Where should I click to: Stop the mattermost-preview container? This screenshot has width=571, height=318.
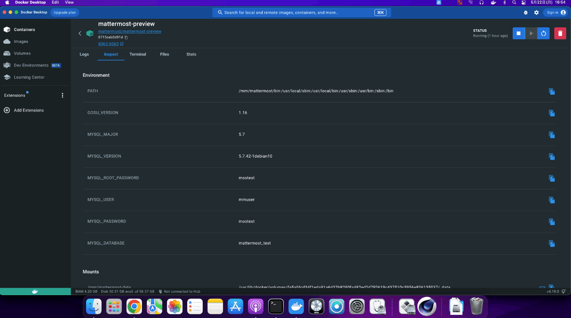tap(518, 33)
